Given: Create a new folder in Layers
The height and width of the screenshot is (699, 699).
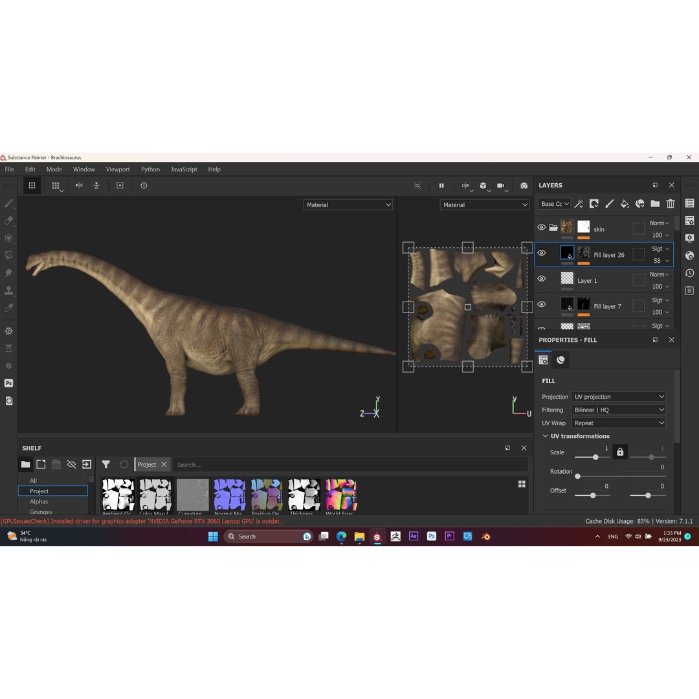Looking at the screenshot, I should 655,204.
